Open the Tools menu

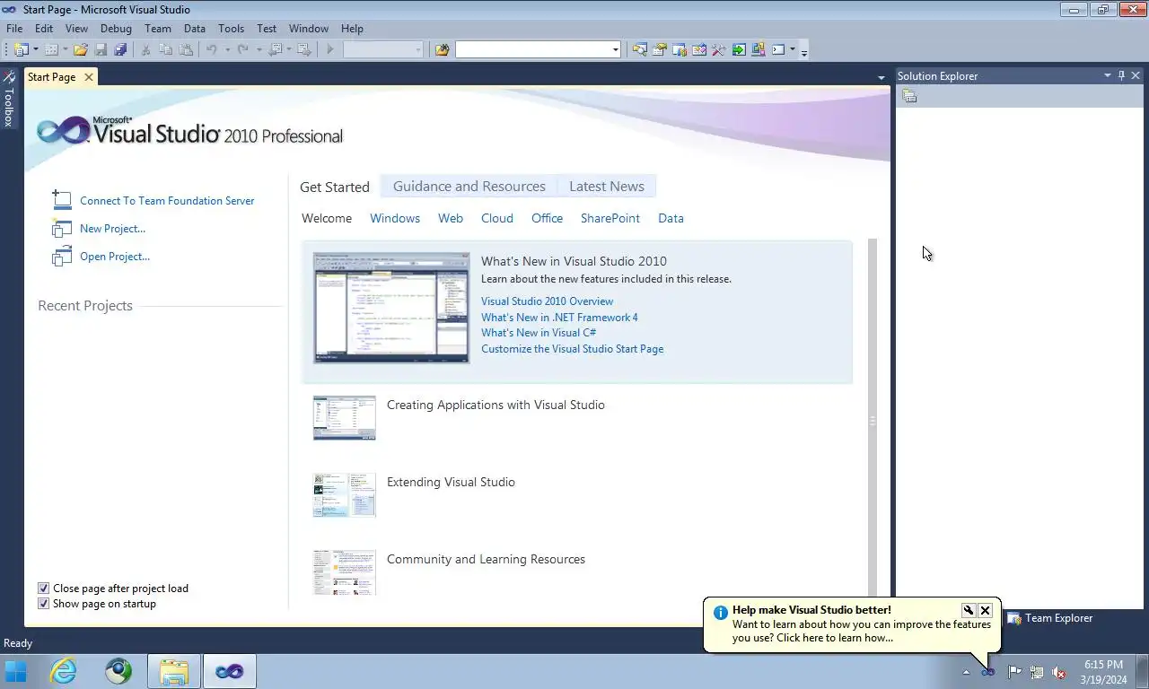(x=231, y=29)
